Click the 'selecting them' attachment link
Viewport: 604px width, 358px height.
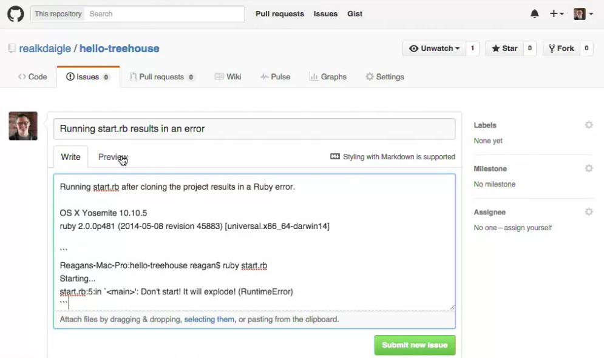click(x=209, y=319)
